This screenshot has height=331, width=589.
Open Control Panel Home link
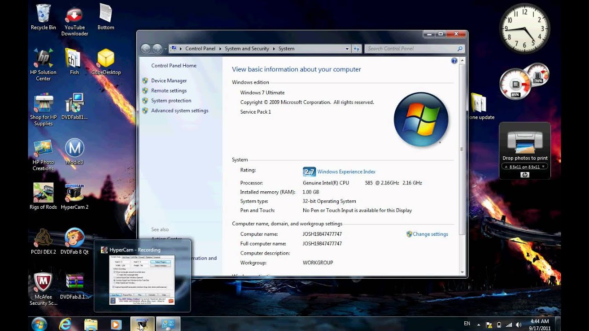[174, 66]
